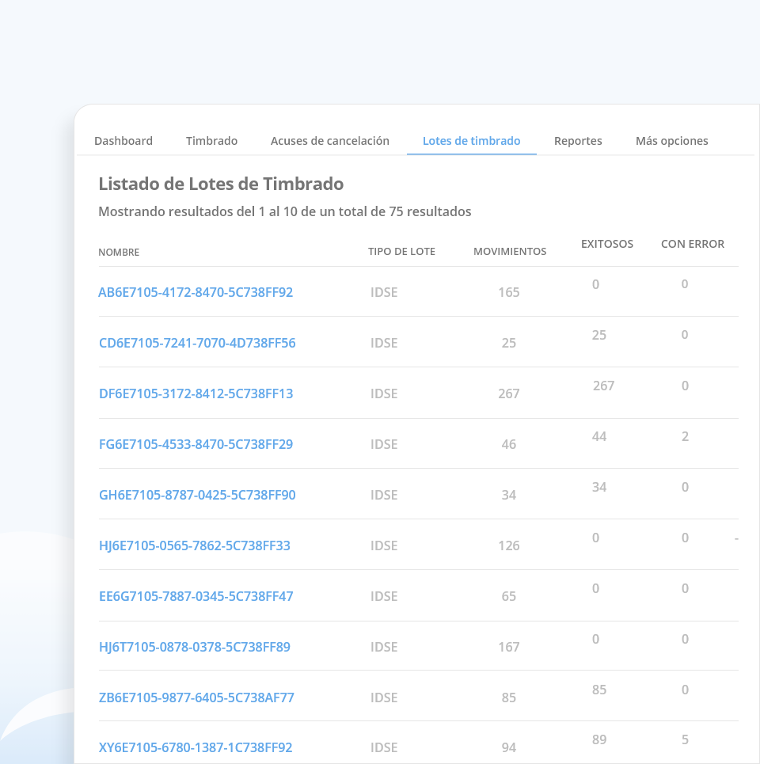Select the Lotes de timbrado tab
This screenshot has width=760, height=764.
(472, 141)
